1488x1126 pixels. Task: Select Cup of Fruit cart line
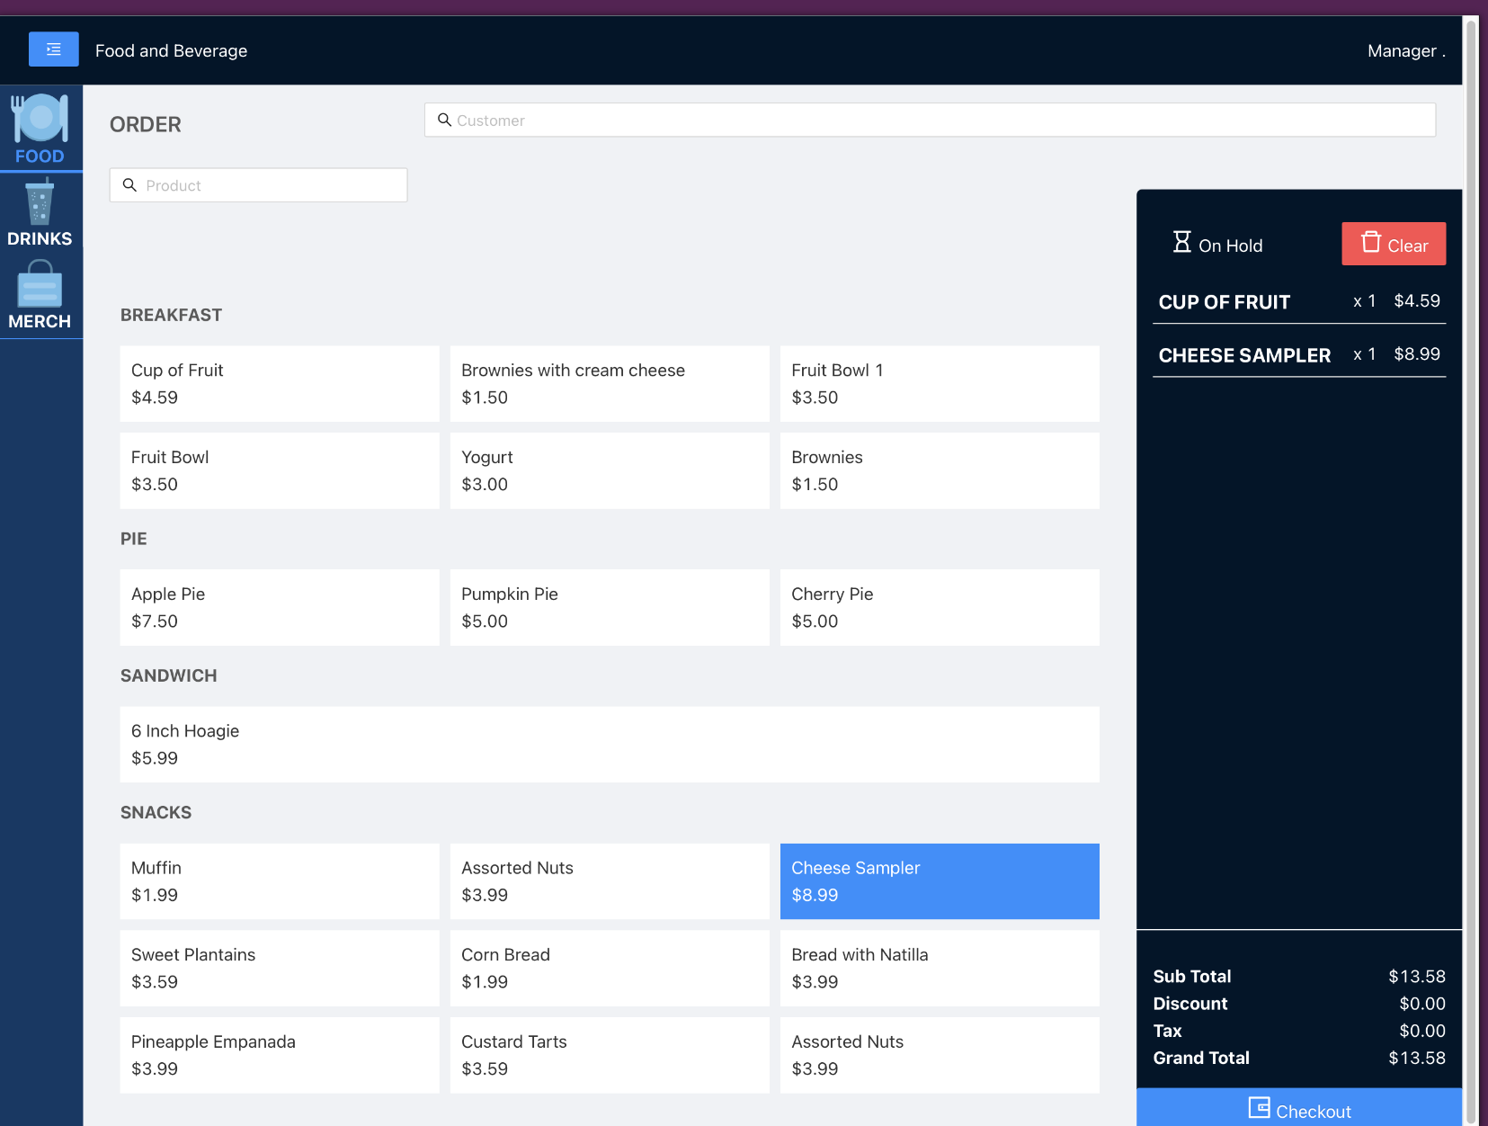pyautogui.click(x=1298, y=302)
